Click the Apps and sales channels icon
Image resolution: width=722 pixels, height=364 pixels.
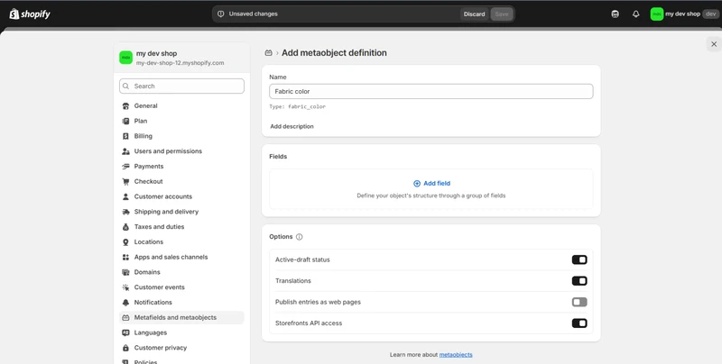point(125,258)
